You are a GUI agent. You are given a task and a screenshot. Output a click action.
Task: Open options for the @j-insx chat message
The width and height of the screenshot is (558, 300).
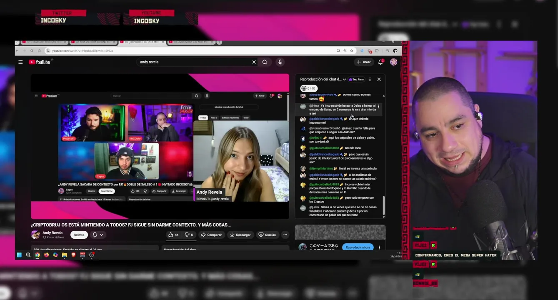[x=378, y=107]
